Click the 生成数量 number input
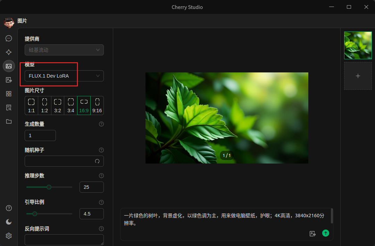The width and height of the screenshot is (375, 246). click(x=40, y=135)
